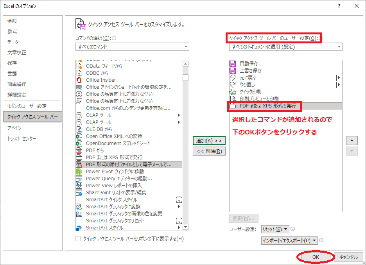Screen dimensions: 366x265
Task: Select the PDF から command icon
Action: (x=79, y=150)
